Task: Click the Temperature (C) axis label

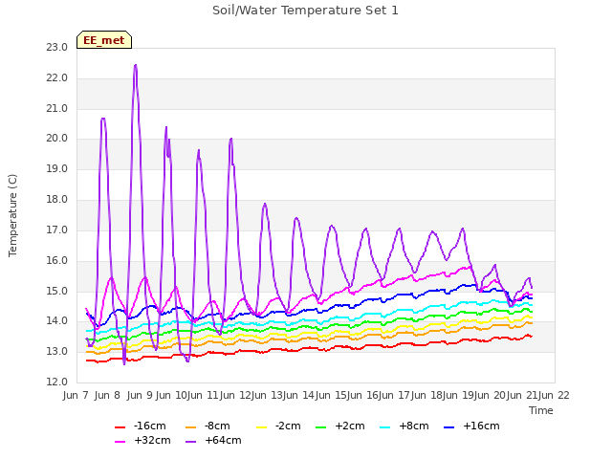Action: tap(12, 215)
